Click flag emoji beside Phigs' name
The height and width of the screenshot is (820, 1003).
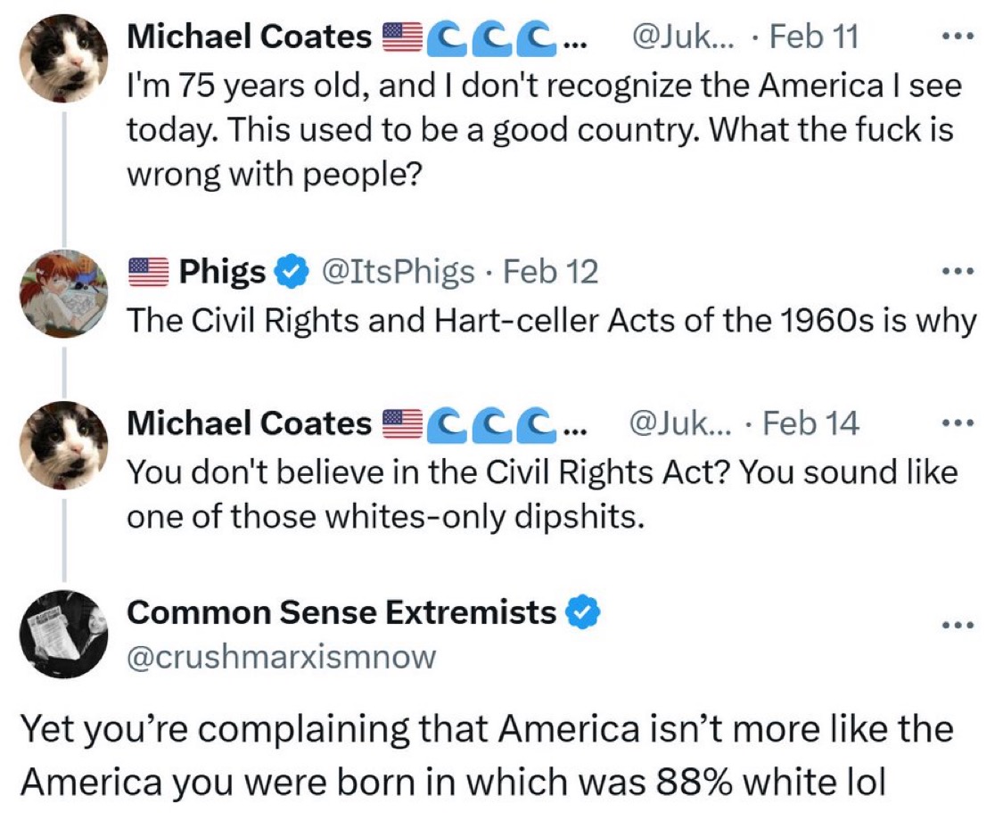(x=148, y=273)
